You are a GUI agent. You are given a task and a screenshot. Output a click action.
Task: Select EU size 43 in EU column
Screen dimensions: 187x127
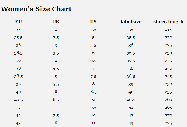(x=18, y=123)
